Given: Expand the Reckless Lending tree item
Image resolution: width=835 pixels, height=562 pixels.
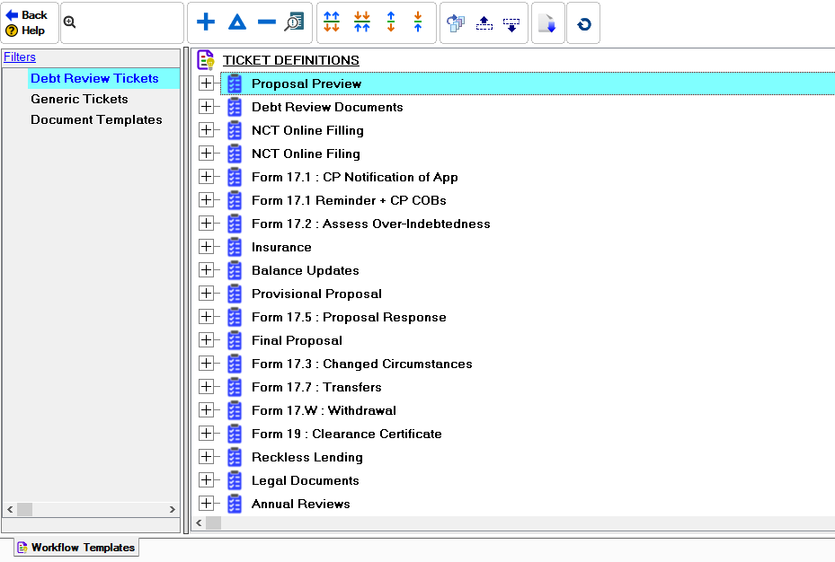Looking at the screenshot, I should pos(207,457).
